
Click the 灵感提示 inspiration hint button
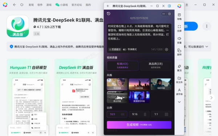tap(115, 49)
